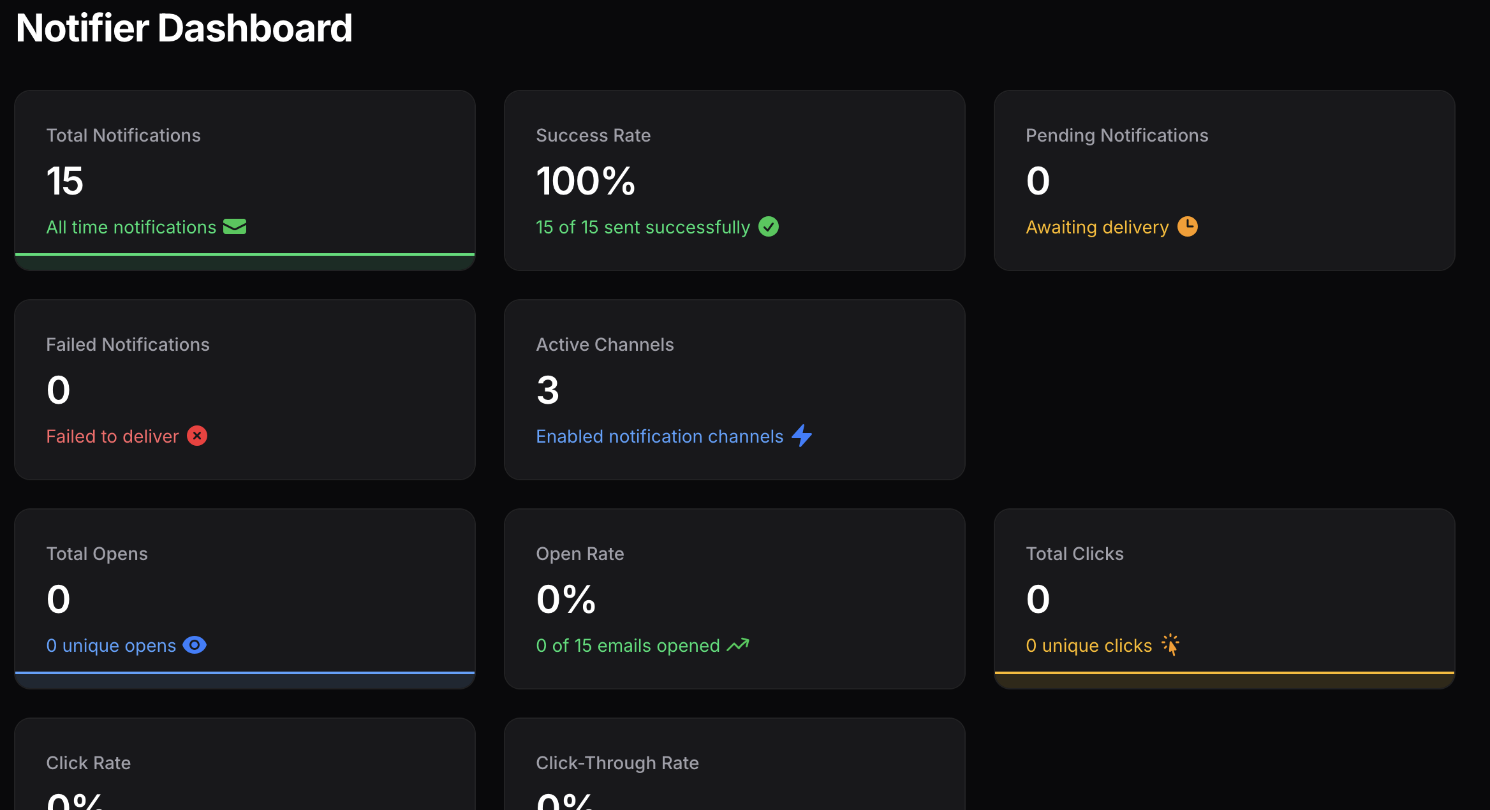Click the green bar under Total Notifications

click(245, 254)
